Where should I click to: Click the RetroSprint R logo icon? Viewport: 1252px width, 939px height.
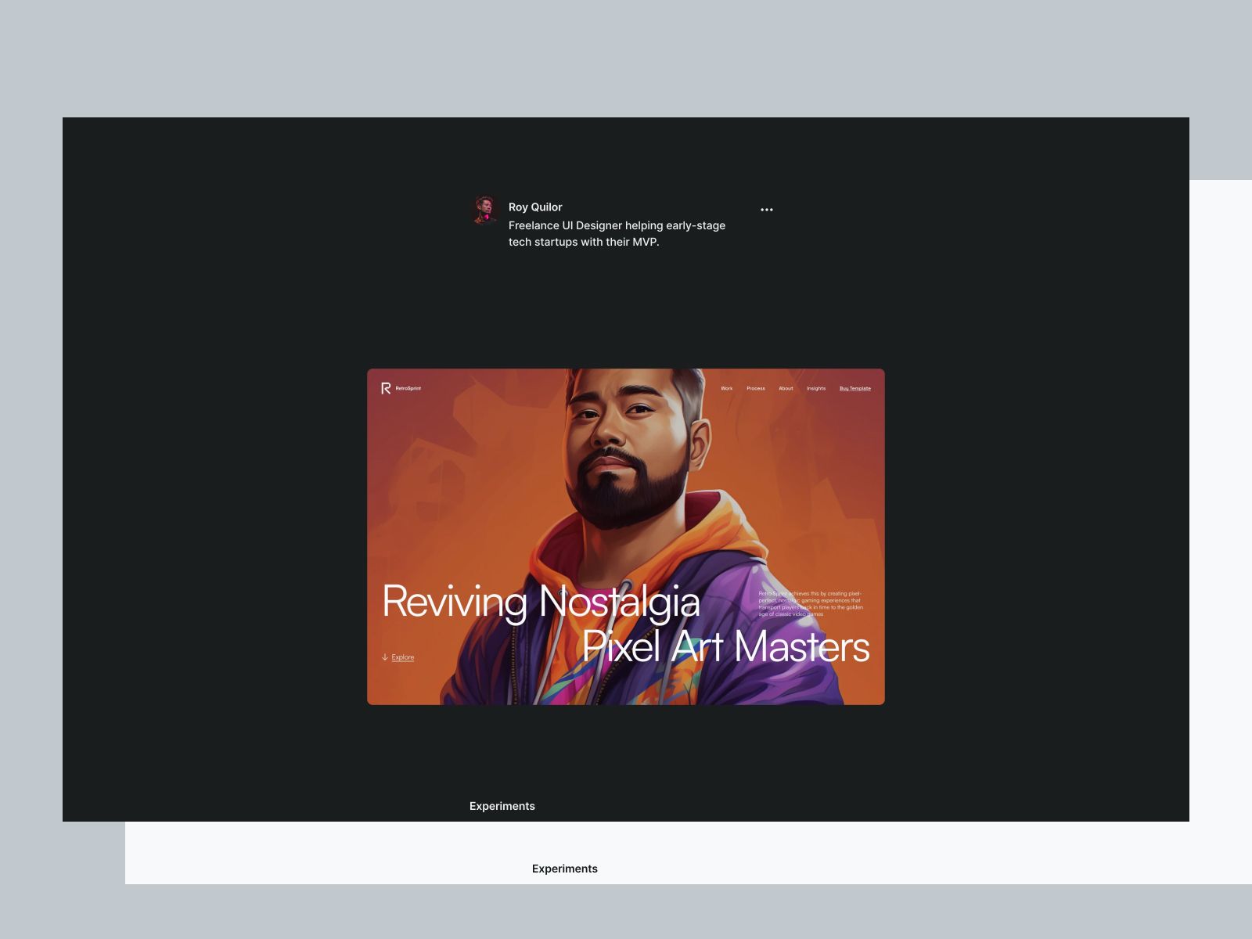click(386, 388)
